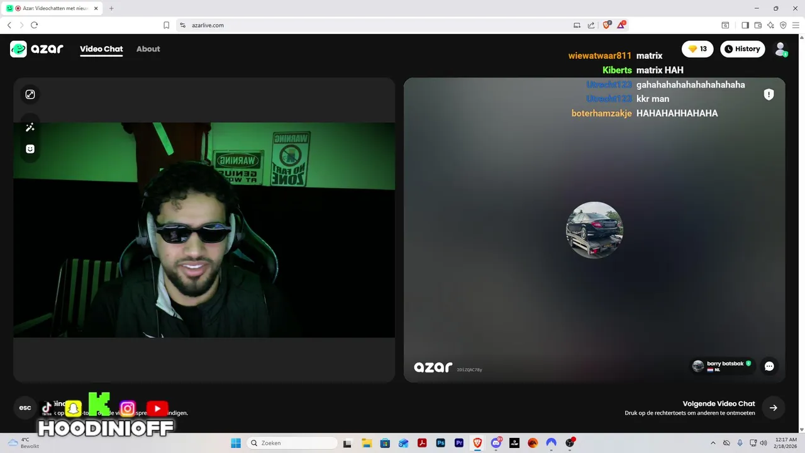The height and width of the screenshot is (453, 805).
Task: Click the YouTube overlay icon
Action: (157, 409)
